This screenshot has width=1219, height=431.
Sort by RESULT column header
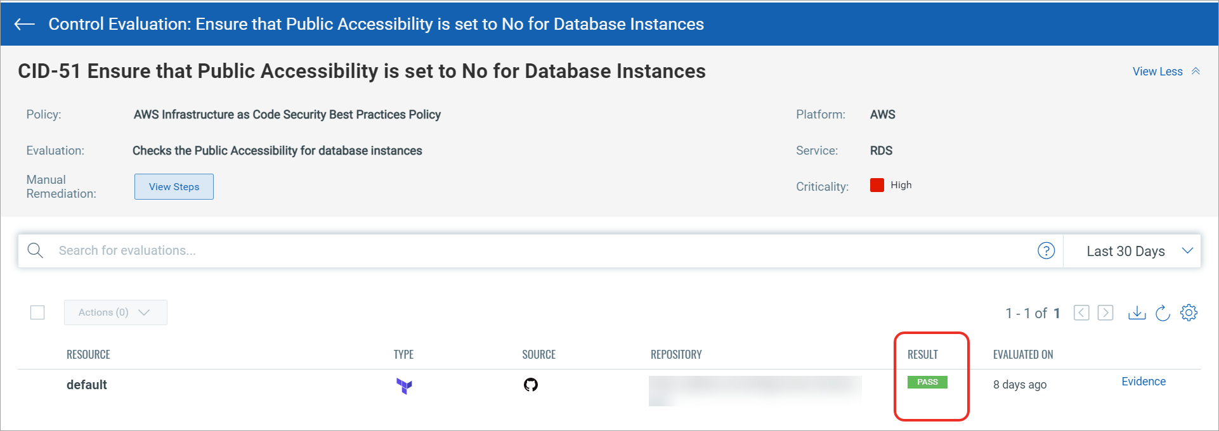[922, 354]
